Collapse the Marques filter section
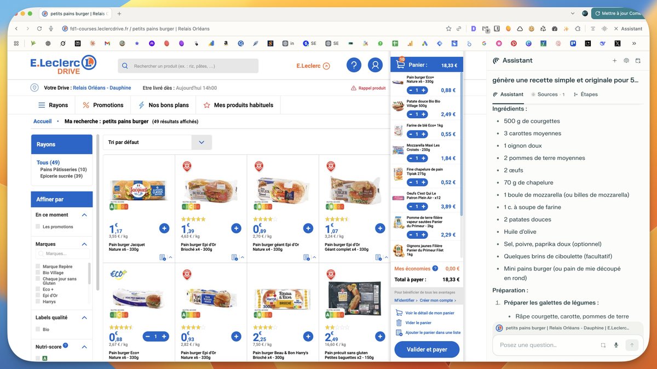This screenshot has height=369, width=657. pos(84,244)
